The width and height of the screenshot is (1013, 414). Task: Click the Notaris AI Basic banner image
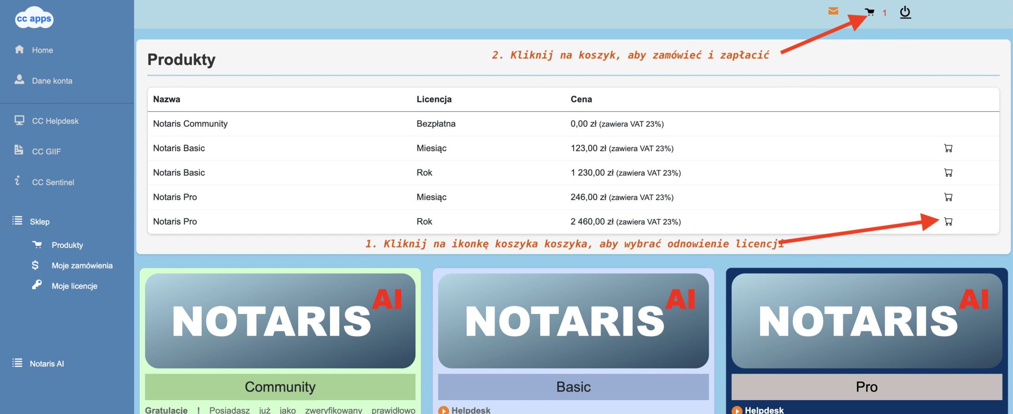tap(573, 321)
